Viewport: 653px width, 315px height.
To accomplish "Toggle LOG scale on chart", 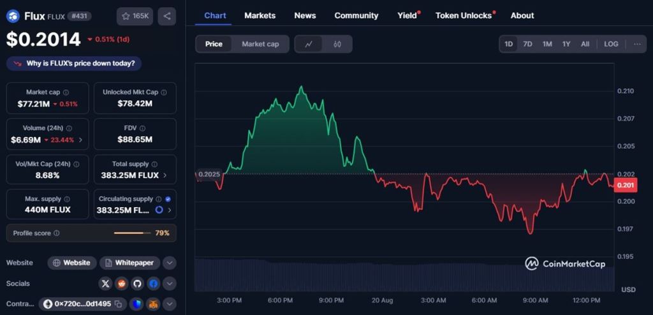I will 611,44.
